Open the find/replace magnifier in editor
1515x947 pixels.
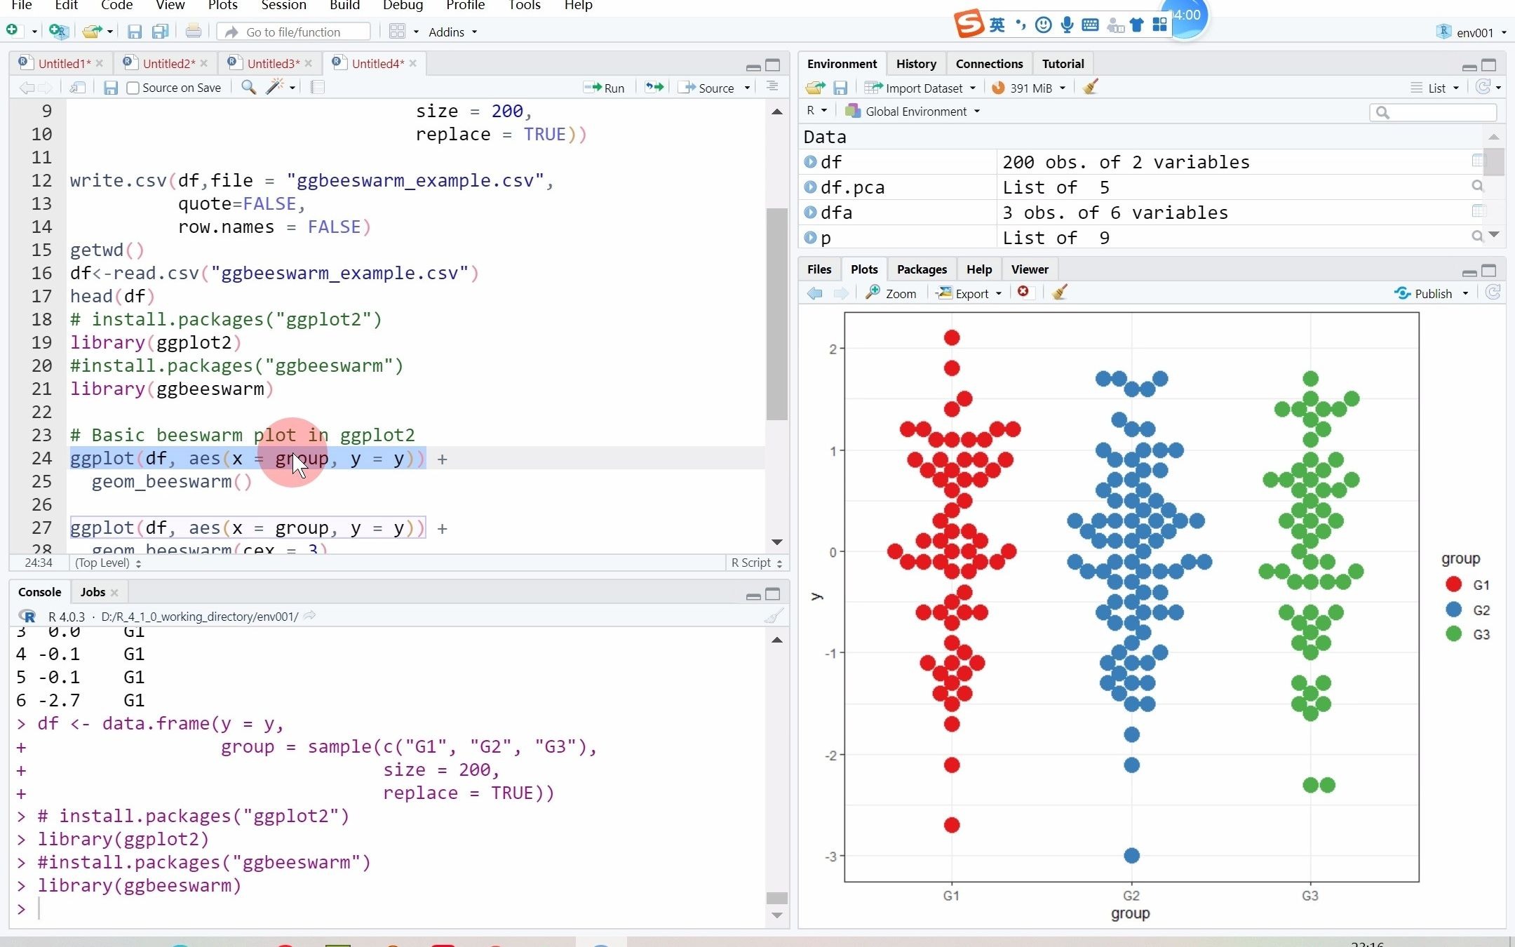pos(248,87)
